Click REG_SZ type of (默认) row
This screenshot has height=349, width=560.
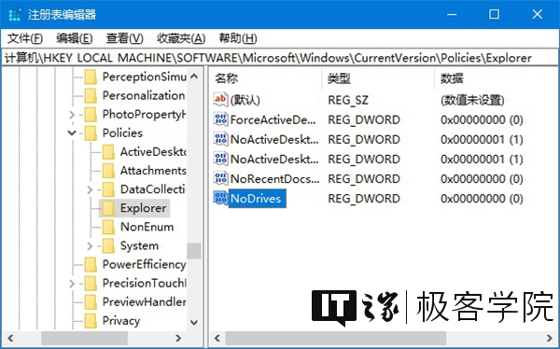click(347, 100)
